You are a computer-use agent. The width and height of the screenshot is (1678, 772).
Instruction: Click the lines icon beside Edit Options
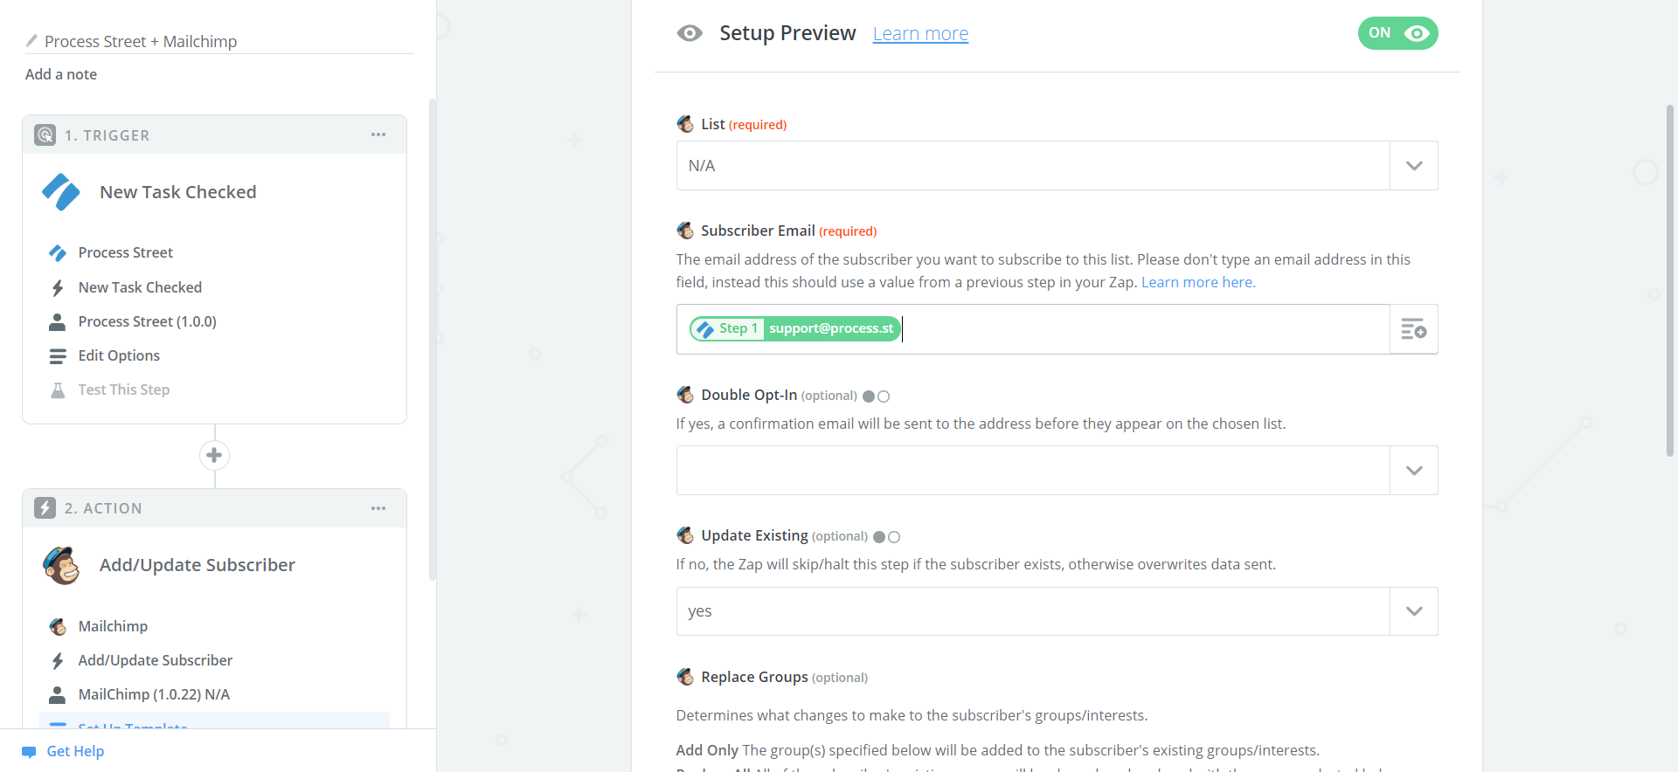[58, 355]
